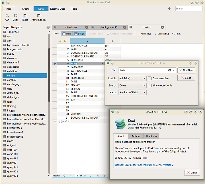The width and height of the screenshot is (205, 184).
Task: Enable the Case sensitive checkbox
Action: (150, 78)
